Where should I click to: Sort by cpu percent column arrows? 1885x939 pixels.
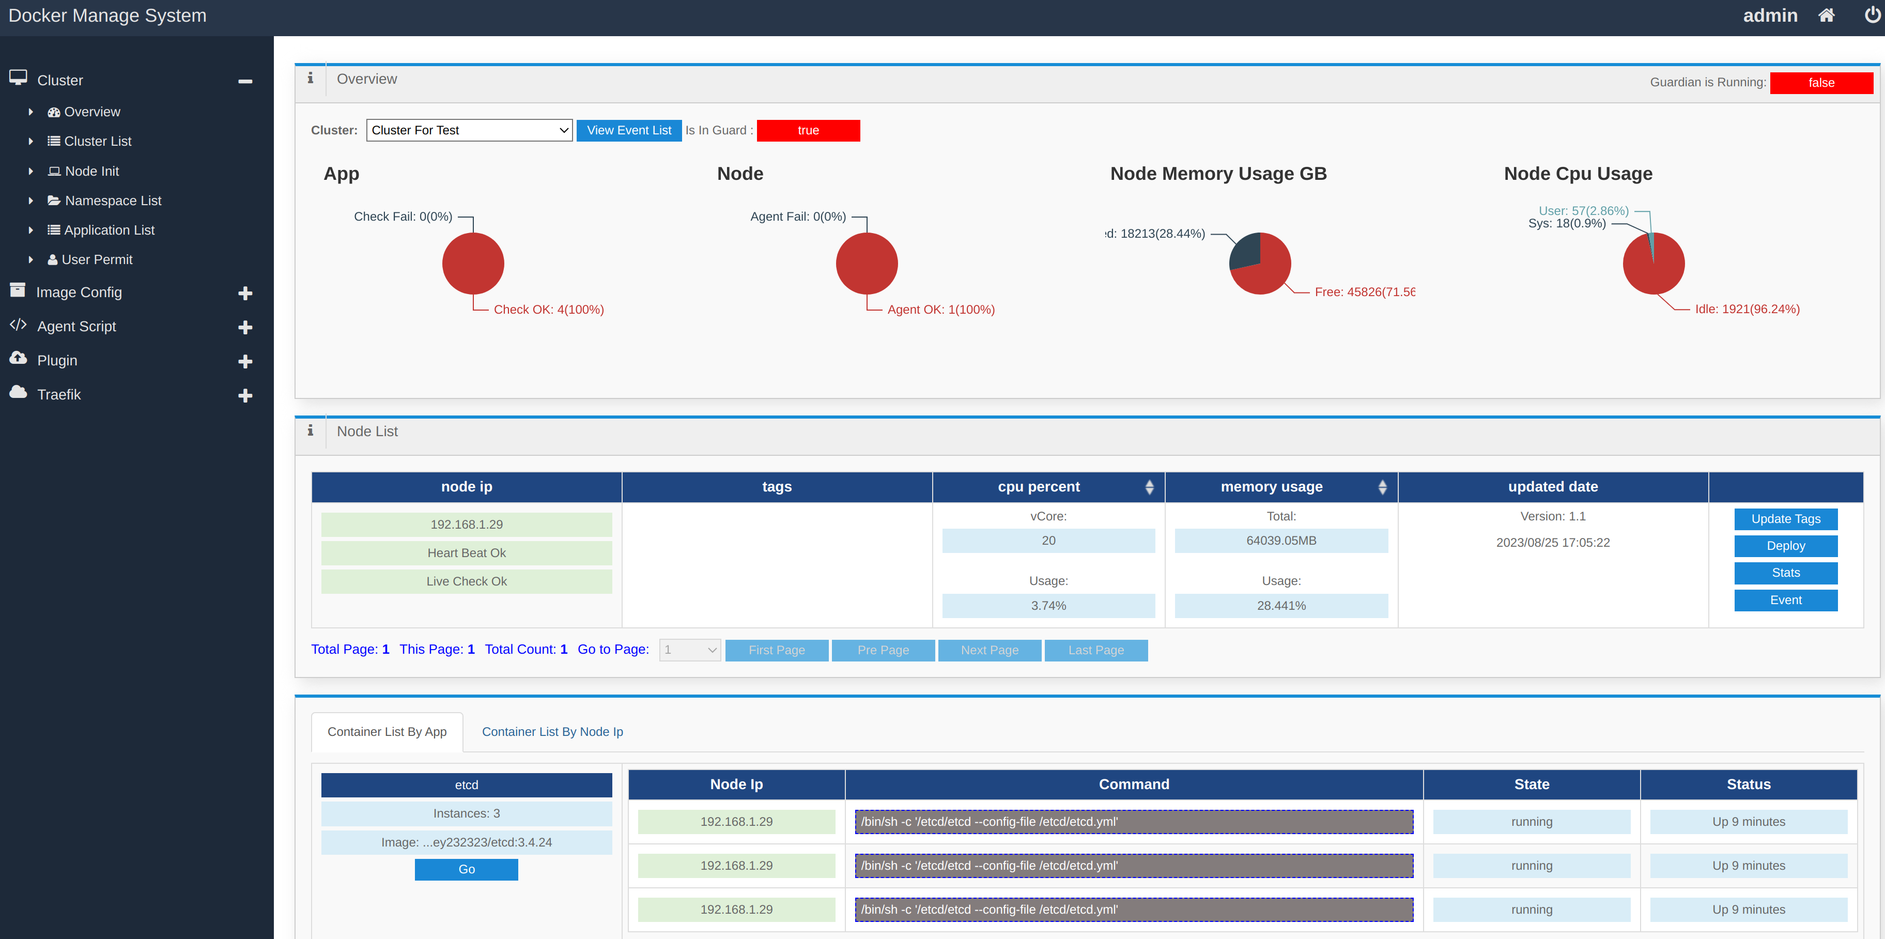click(x=1149, y=487)
